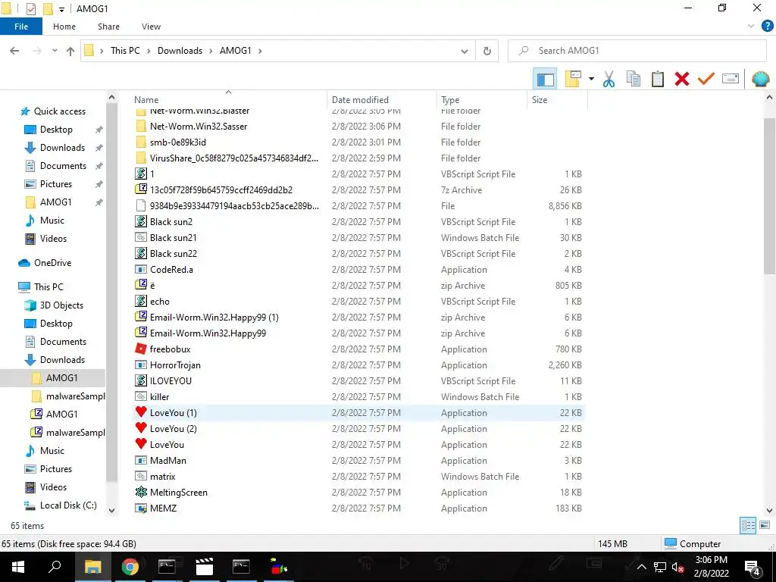Expand the address bar history dropdown

(465, 51)
